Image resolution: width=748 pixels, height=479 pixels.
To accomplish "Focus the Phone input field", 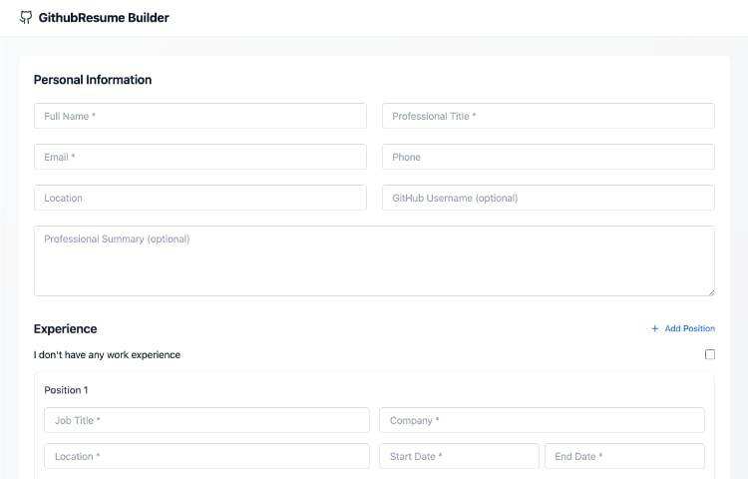I will (548, 157).
